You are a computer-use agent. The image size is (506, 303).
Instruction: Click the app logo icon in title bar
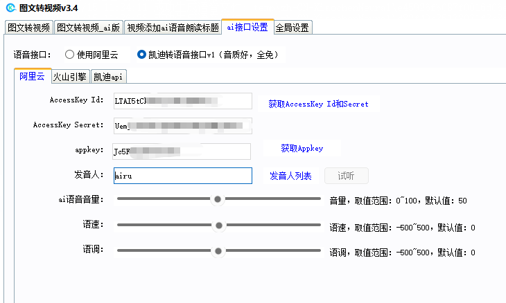(x=10, y=8)
